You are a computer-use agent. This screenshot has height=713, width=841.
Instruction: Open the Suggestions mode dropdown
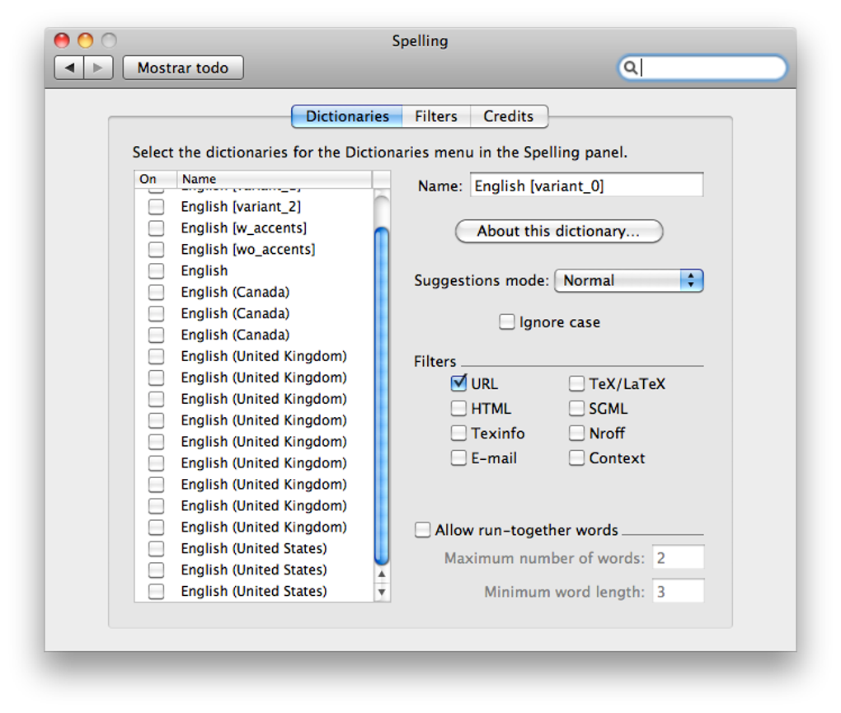tap(628, 280)
